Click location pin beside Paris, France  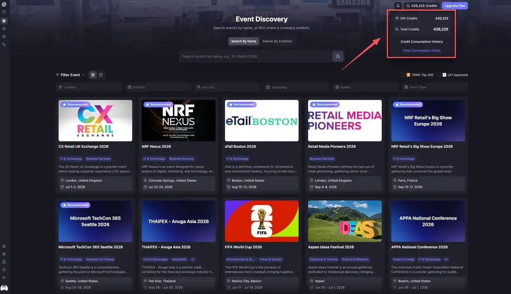coord(395,181)
